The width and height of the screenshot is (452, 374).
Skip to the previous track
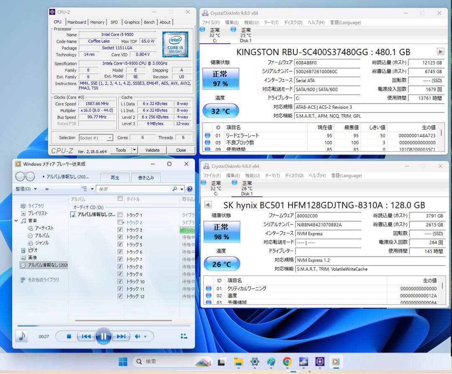coord(86,336)
